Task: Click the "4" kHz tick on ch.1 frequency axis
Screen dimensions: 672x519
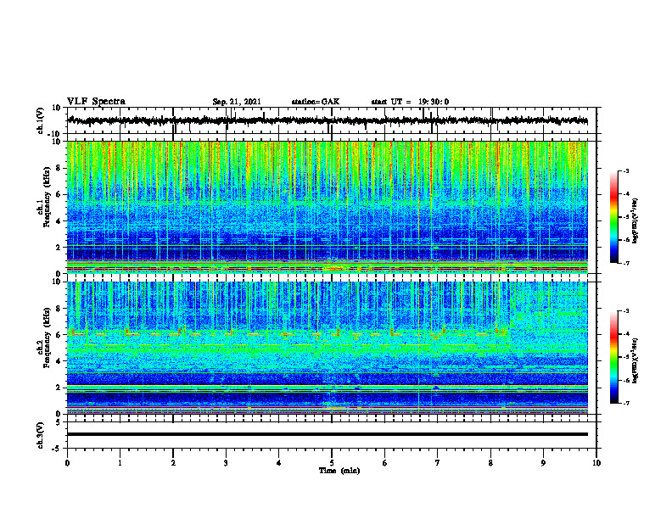Action: point(59,221)
